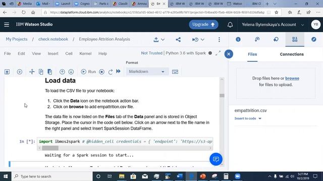This screenshot has width=323, height=181.
Task: Close the data side panel
Action: point(229,54)
